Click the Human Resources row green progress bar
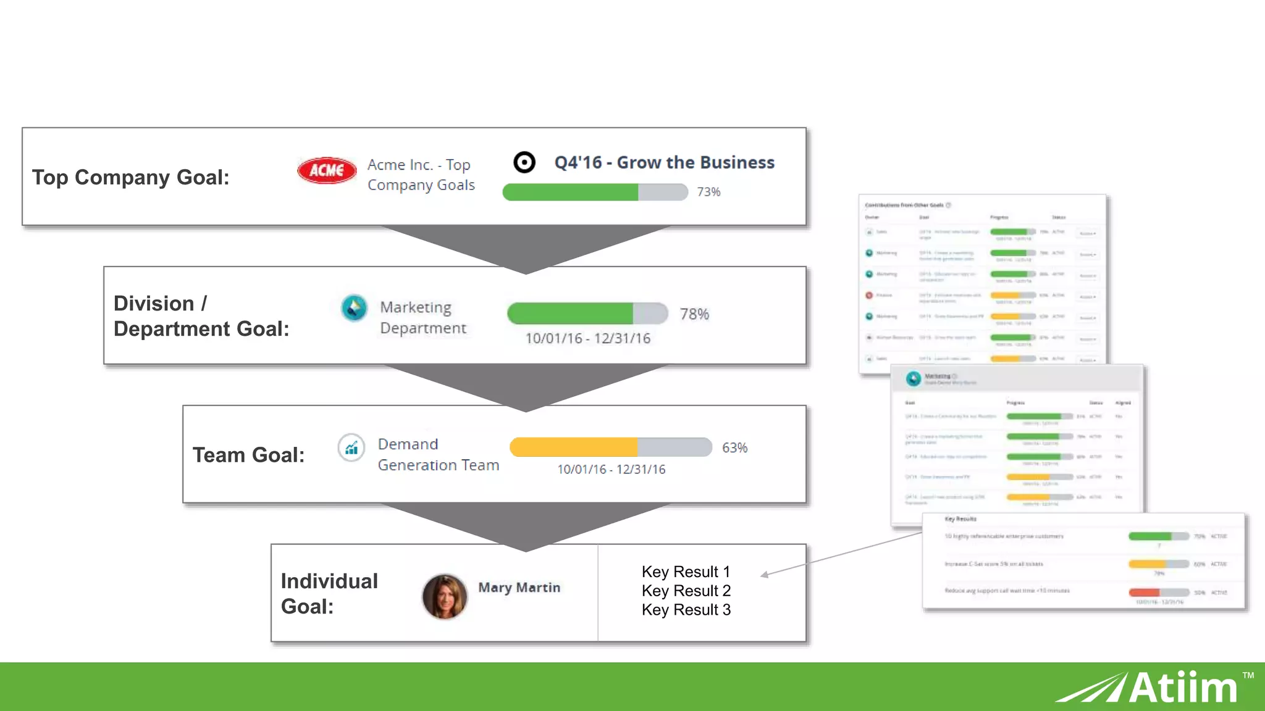The width and height of the screenshot is (1265, 711). (x=1013, y=338)
